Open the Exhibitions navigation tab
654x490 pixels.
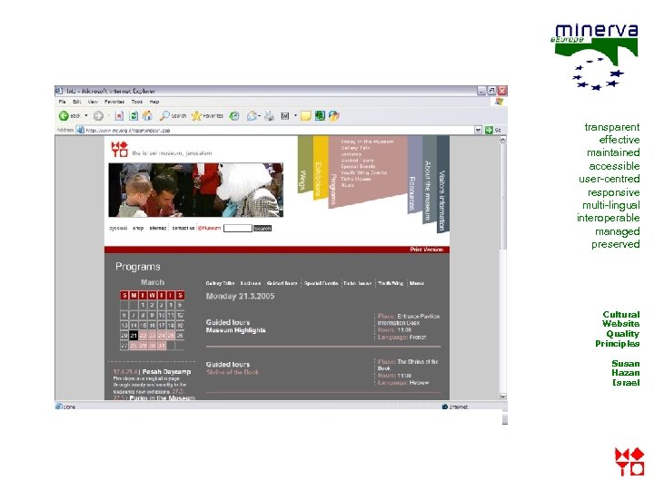(x=320, y=169)
